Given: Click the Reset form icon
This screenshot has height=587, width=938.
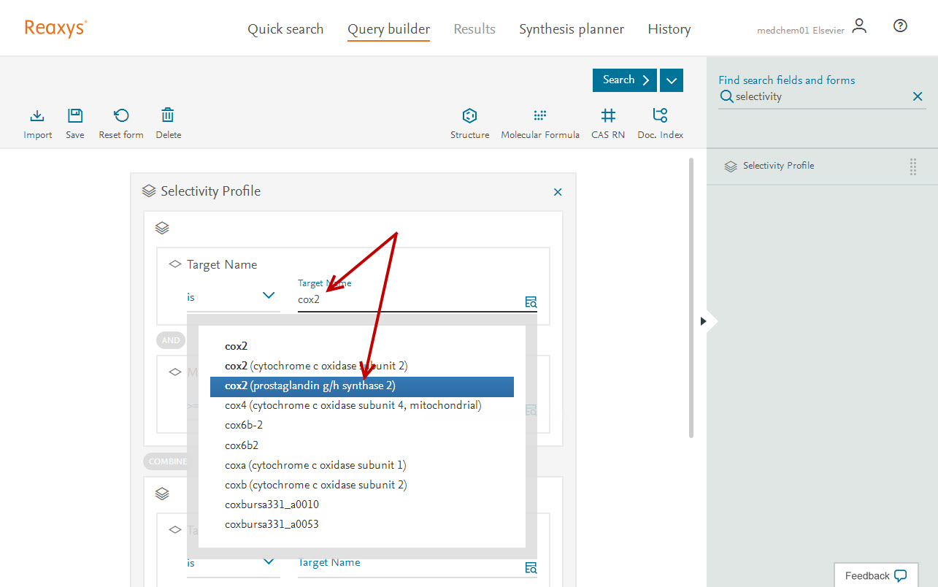Looking at the screenshot, I should (121, 116).
